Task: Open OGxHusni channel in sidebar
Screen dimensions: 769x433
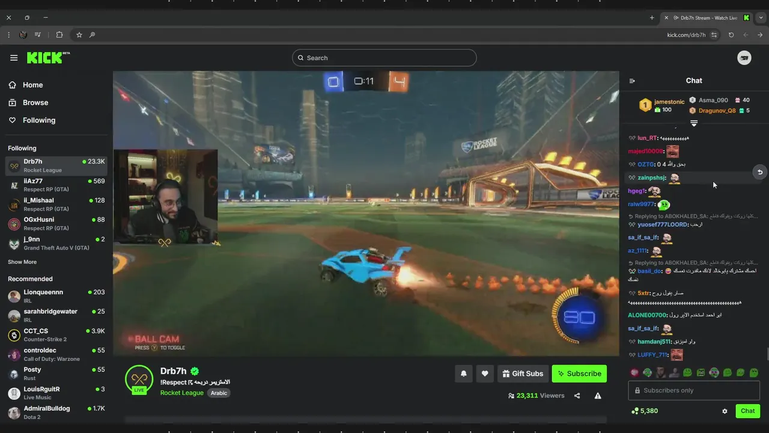Action: pyautogui.click(x=56, y=224)
